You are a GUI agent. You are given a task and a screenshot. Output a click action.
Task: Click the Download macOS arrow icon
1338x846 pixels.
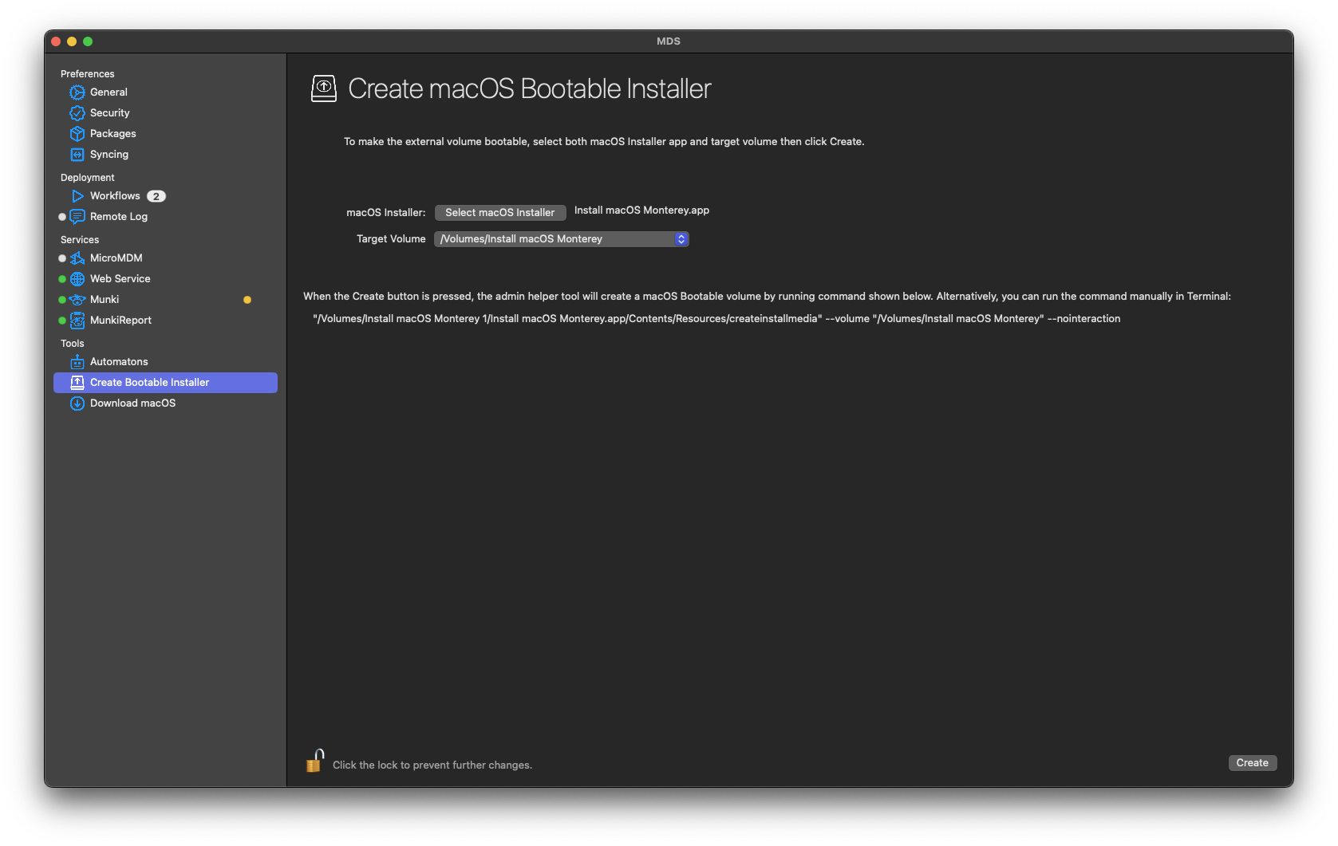[x=77, y=403]
